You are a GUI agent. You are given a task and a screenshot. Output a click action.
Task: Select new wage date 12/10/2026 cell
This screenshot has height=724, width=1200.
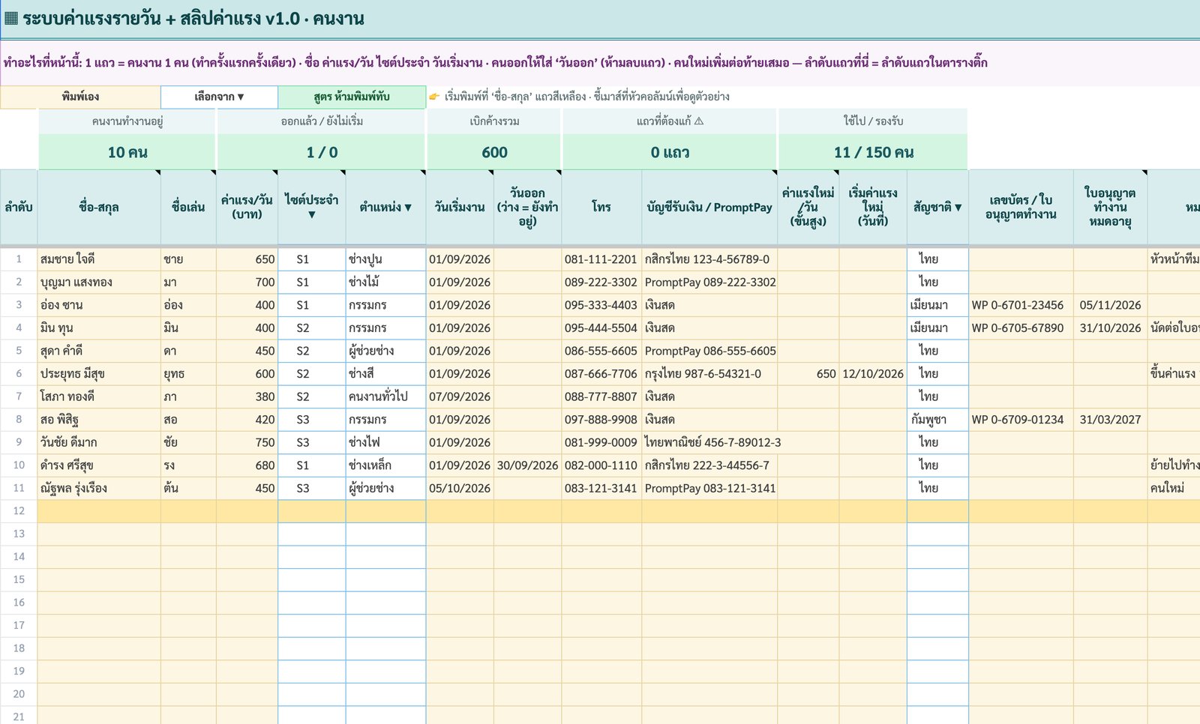tap(873, 374)
